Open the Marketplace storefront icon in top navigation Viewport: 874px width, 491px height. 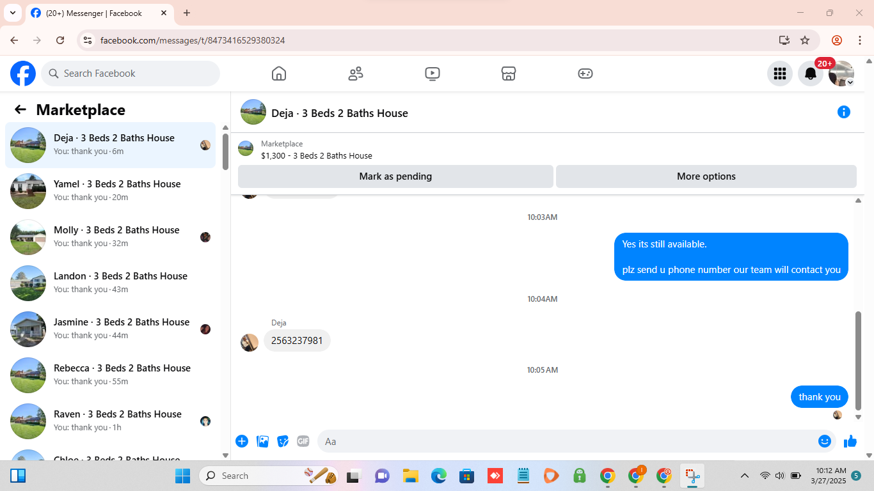509,74
